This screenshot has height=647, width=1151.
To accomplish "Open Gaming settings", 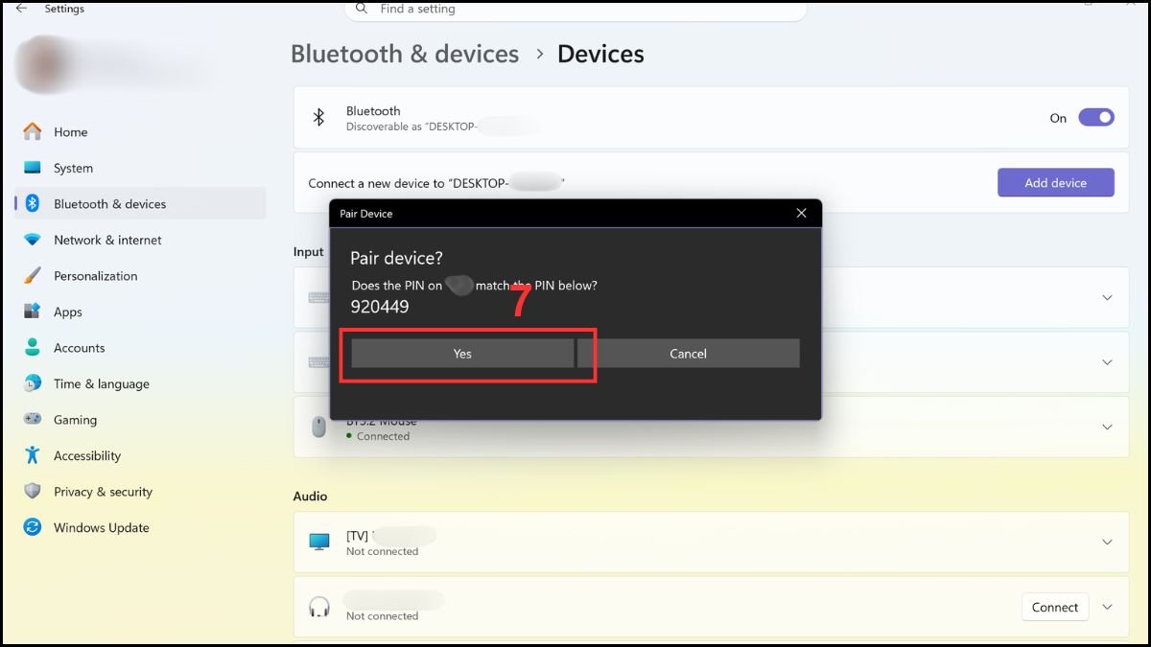I will coord(140,420).
